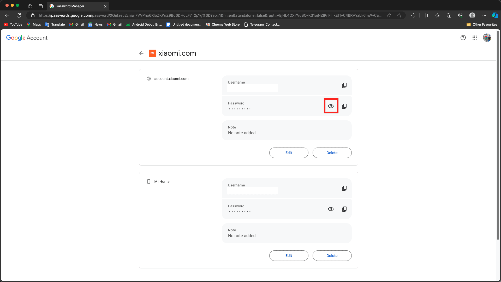This screenshot has height=282, width=501.
Task: Refresh the page in browser toolbar
Action: pos(19,15)
